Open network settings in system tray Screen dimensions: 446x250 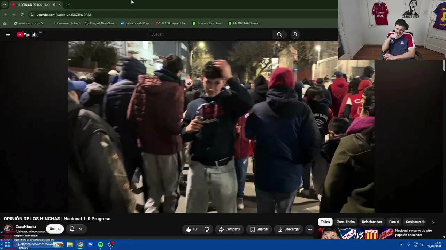(x=415, y=244)
